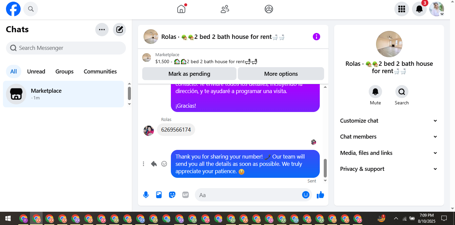Attach a photo using the image icon

click(x=159, y=195)
